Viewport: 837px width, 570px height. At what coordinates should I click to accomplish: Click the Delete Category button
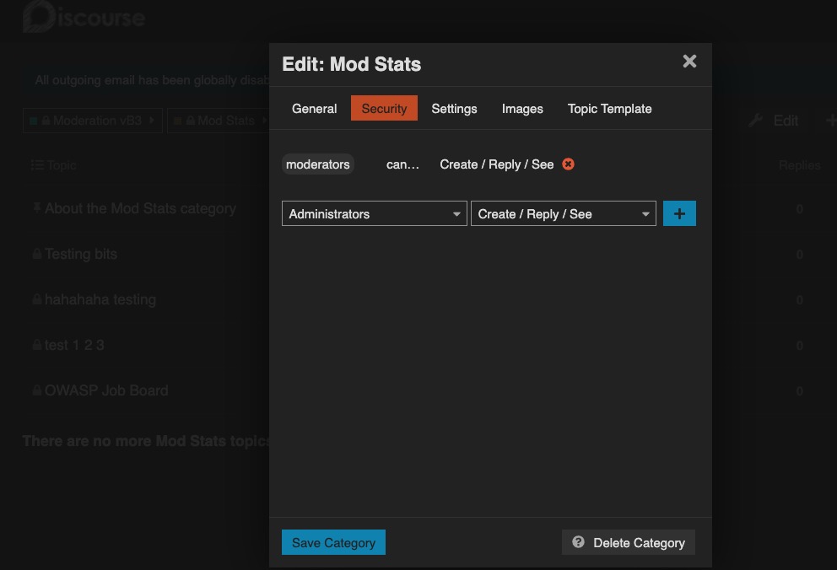(x=629, y=542)
